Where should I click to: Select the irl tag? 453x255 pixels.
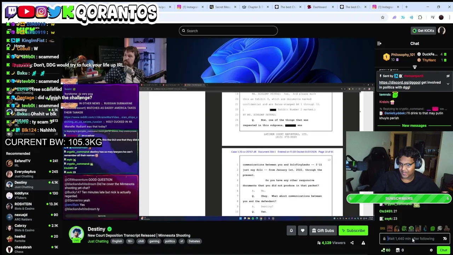coord(182,241)
